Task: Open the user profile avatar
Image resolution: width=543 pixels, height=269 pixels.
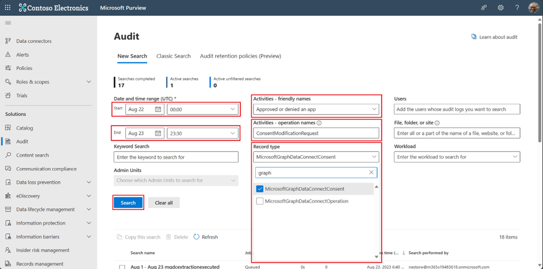Action: coord(534,7)
